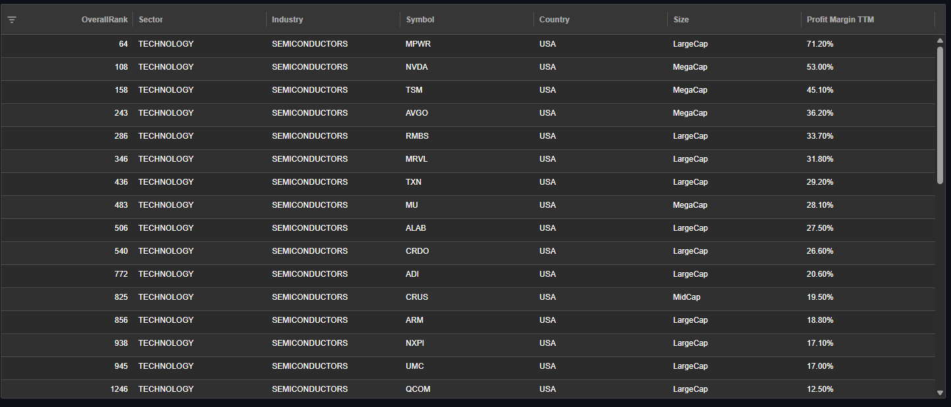Image resolution: width=951 pixels, height=407 pixels.
Task: Select the TSM symbol cell
Action: pyautogui.click(x=414, y=90)
